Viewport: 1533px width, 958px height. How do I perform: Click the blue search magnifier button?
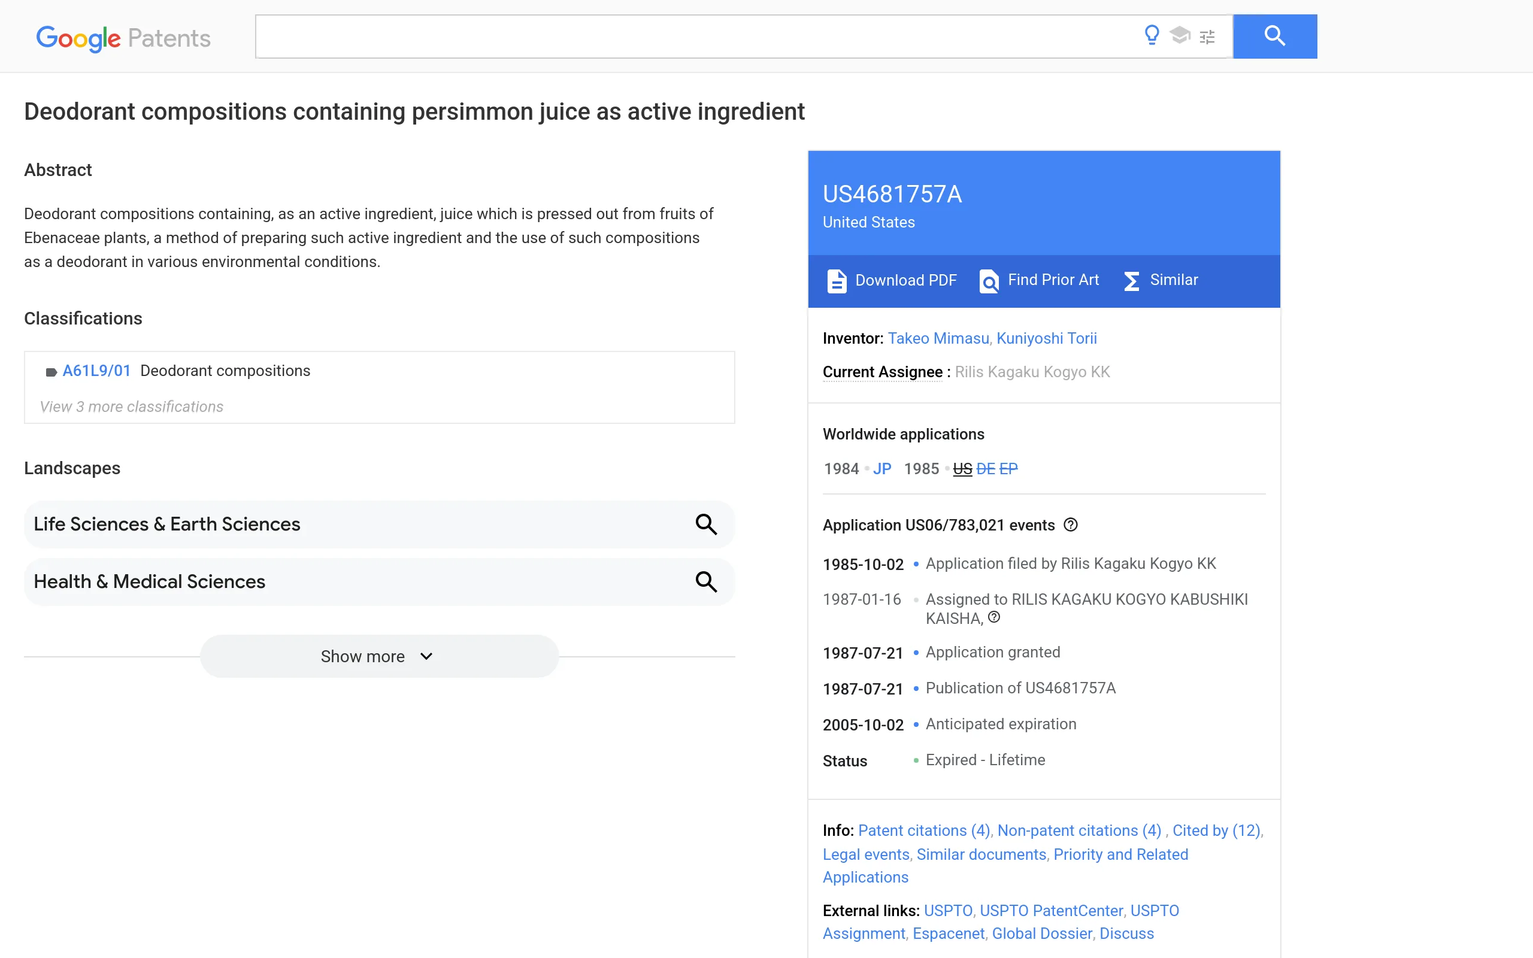coord(1274,36)
